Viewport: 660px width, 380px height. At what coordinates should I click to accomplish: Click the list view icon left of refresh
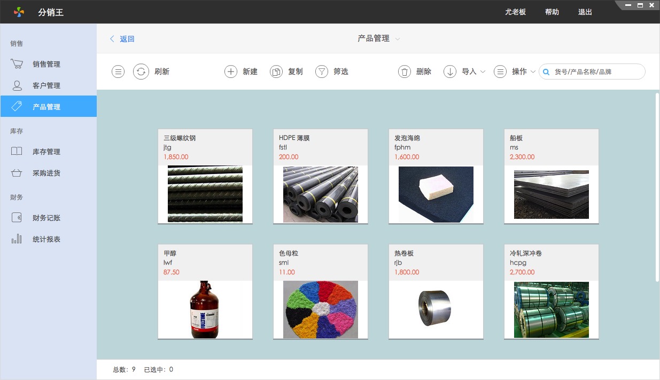tap(118, 72)
